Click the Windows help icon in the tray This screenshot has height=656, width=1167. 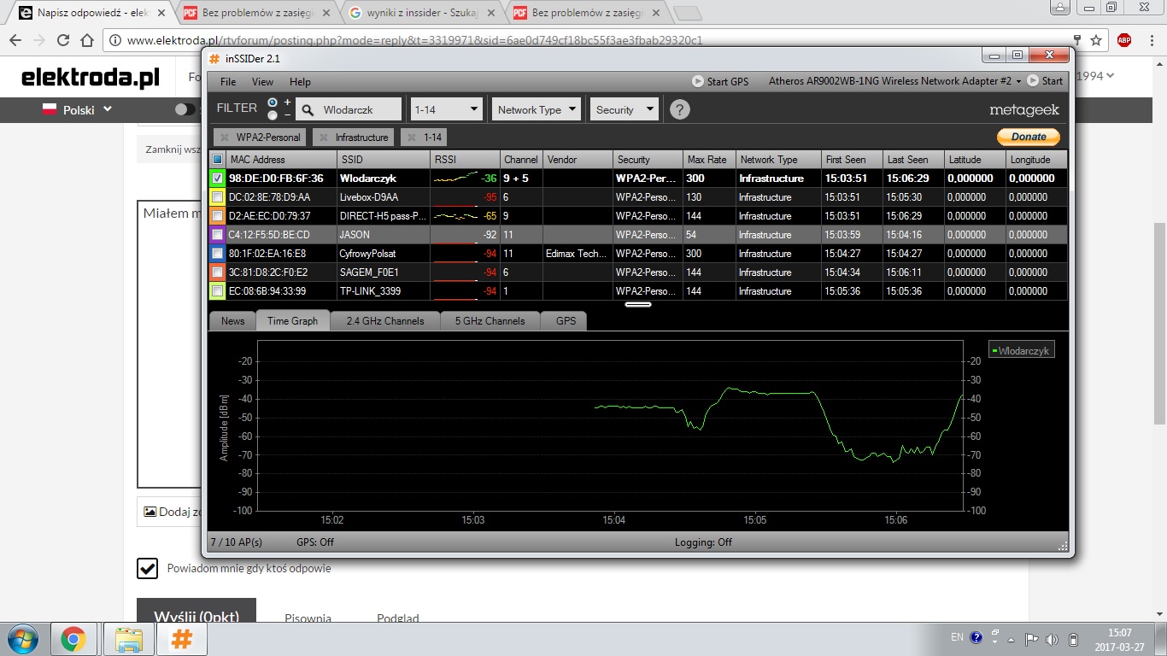(976, 636)
